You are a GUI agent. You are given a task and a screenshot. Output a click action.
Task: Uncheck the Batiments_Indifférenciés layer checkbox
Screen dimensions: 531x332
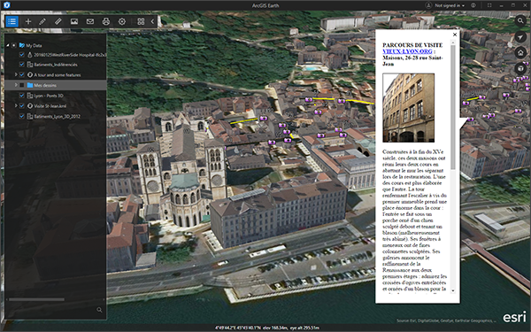tap(22, 65)
